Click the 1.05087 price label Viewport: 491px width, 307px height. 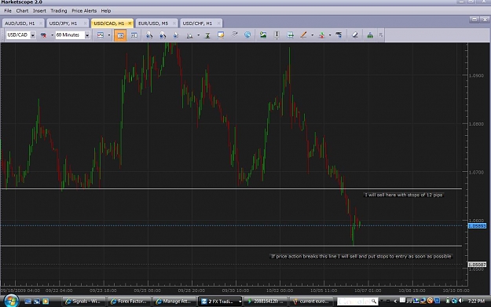pos(477,265)
